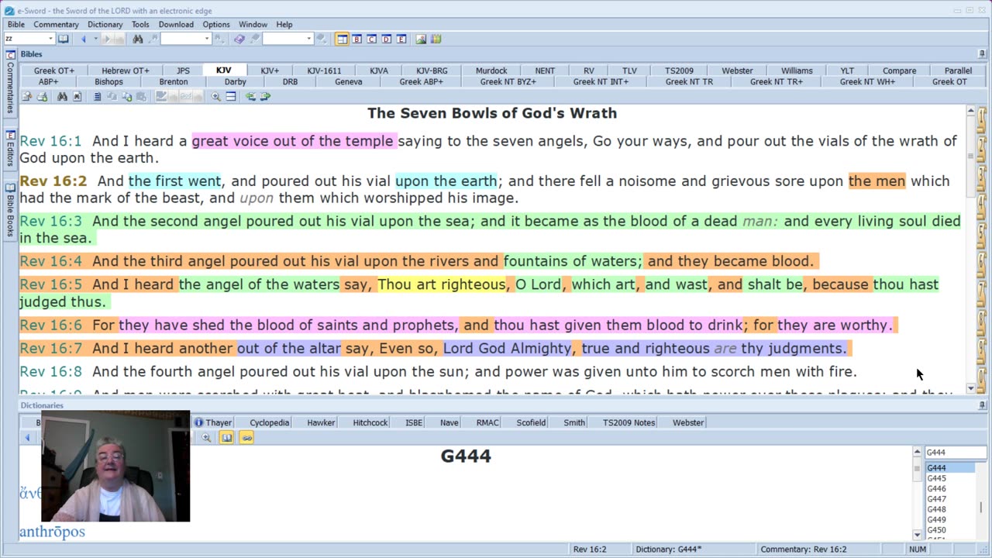Click the Rev 16:8 verse reference
This screenshot has width=992, height=558.
point(50,371)
